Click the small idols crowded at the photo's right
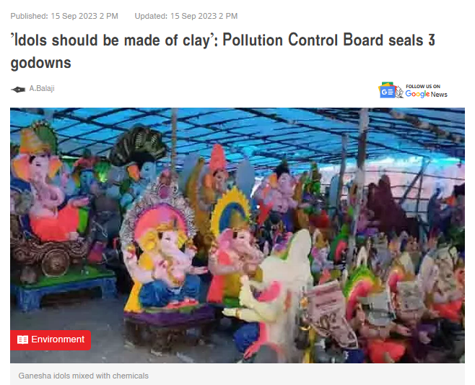 click(x=406, y=297)
